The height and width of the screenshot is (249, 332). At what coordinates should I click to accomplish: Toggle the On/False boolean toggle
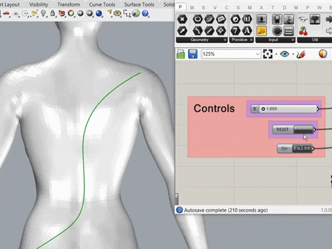point(295,149)
